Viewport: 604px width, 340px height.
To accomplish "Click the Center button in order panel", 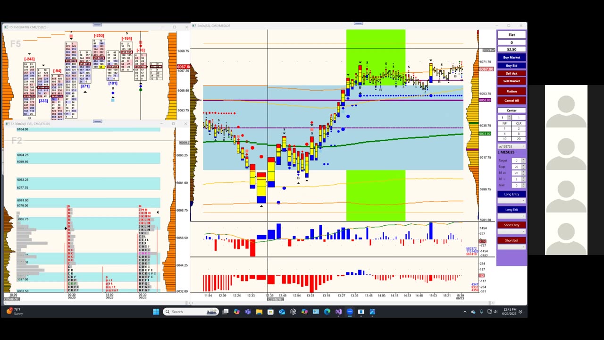I will 512,110.
